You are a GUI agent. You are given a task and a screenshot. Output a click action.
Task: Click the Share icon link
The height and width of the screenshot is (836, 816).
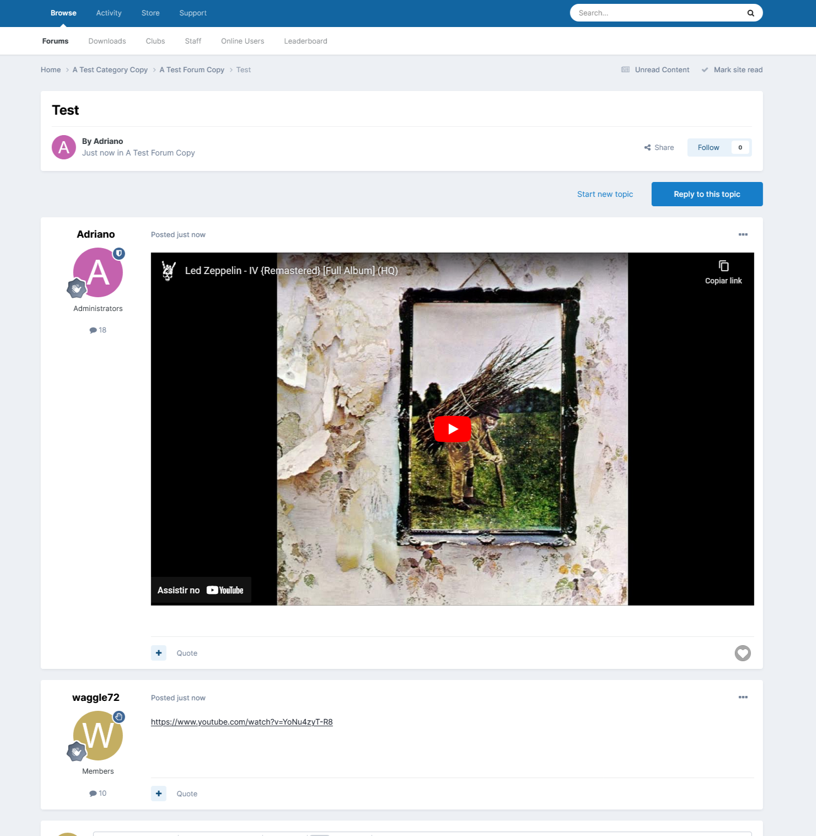[647, 148]
